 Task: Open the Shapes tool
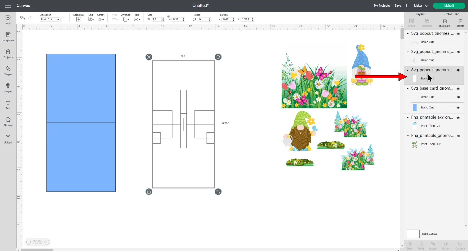click(x=8, y=71)
